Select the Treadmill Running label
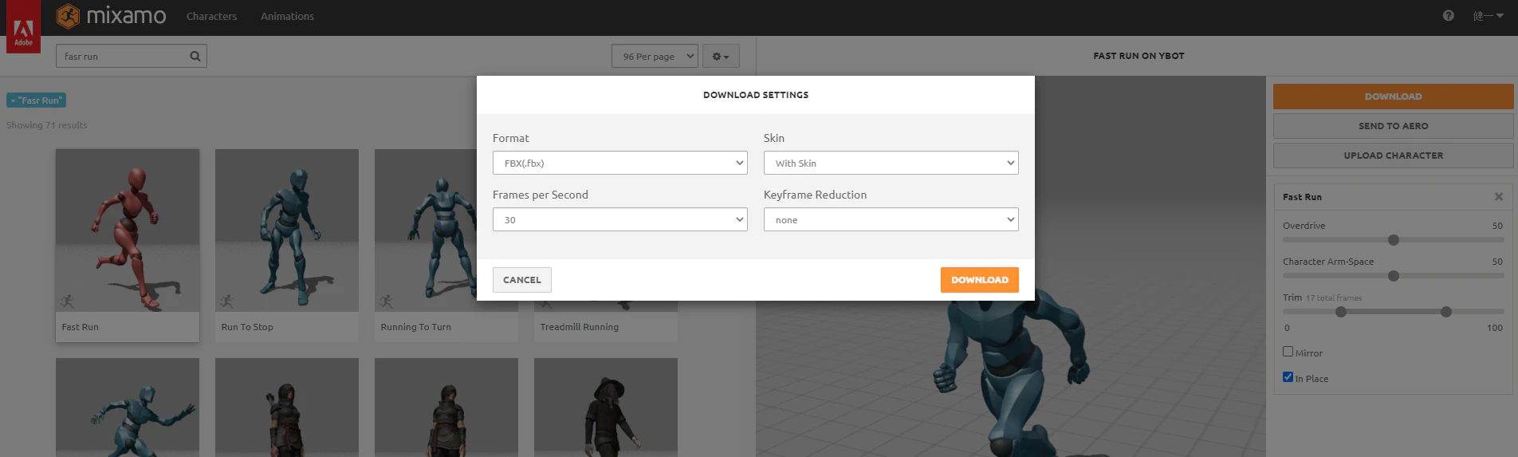Screen dimensions: 1518x457 tap(580, 327)
